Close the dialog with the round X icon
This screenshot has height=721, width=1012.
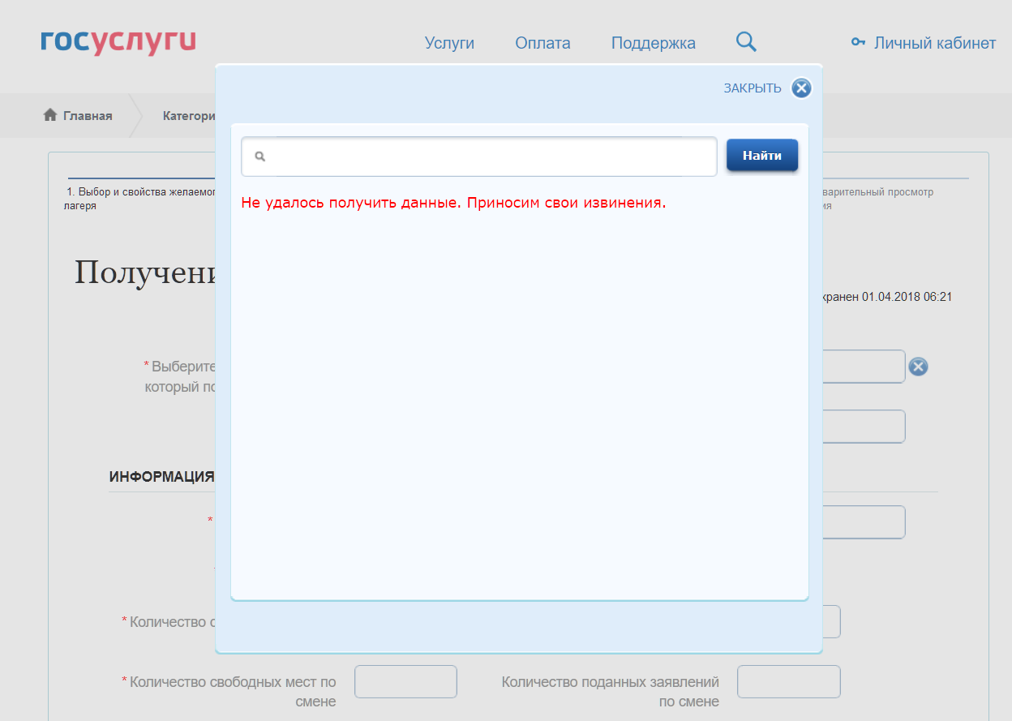pos(801,88)
